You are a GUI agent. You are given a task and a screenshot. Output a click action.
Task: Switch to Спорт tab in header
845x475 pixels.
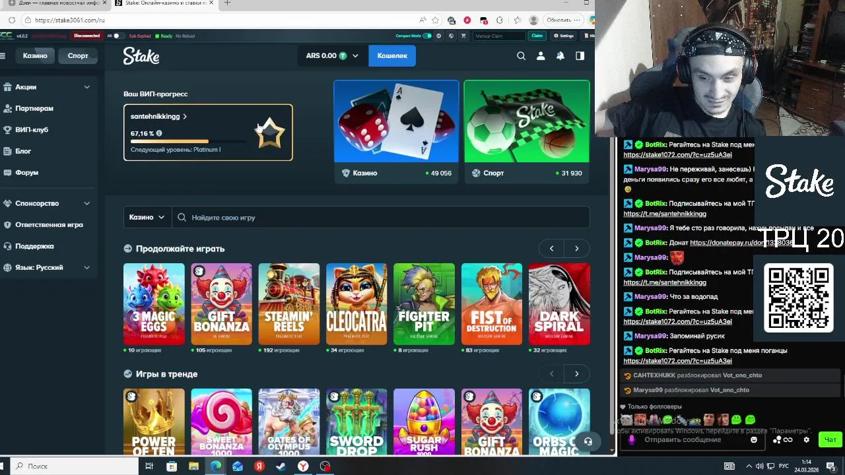click(78, 56)
